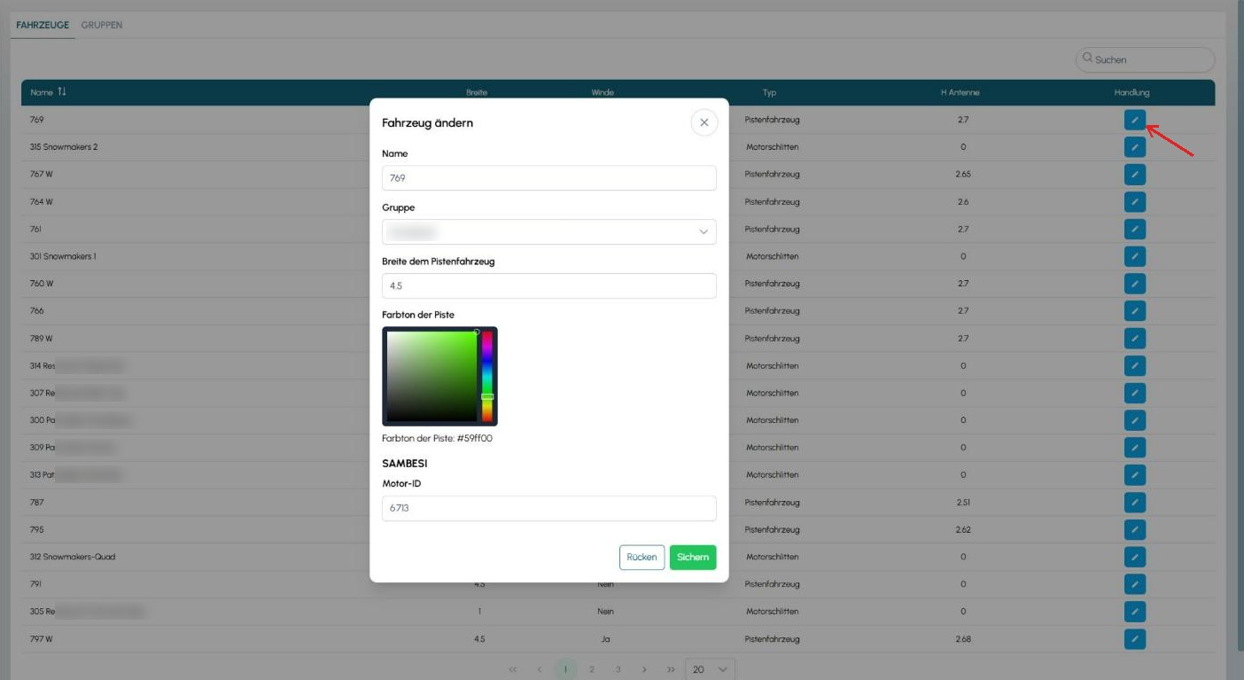This screenshot has height=680, width=1244.
Task: Focus the Name input field
Action: click(x=548, y=177)
